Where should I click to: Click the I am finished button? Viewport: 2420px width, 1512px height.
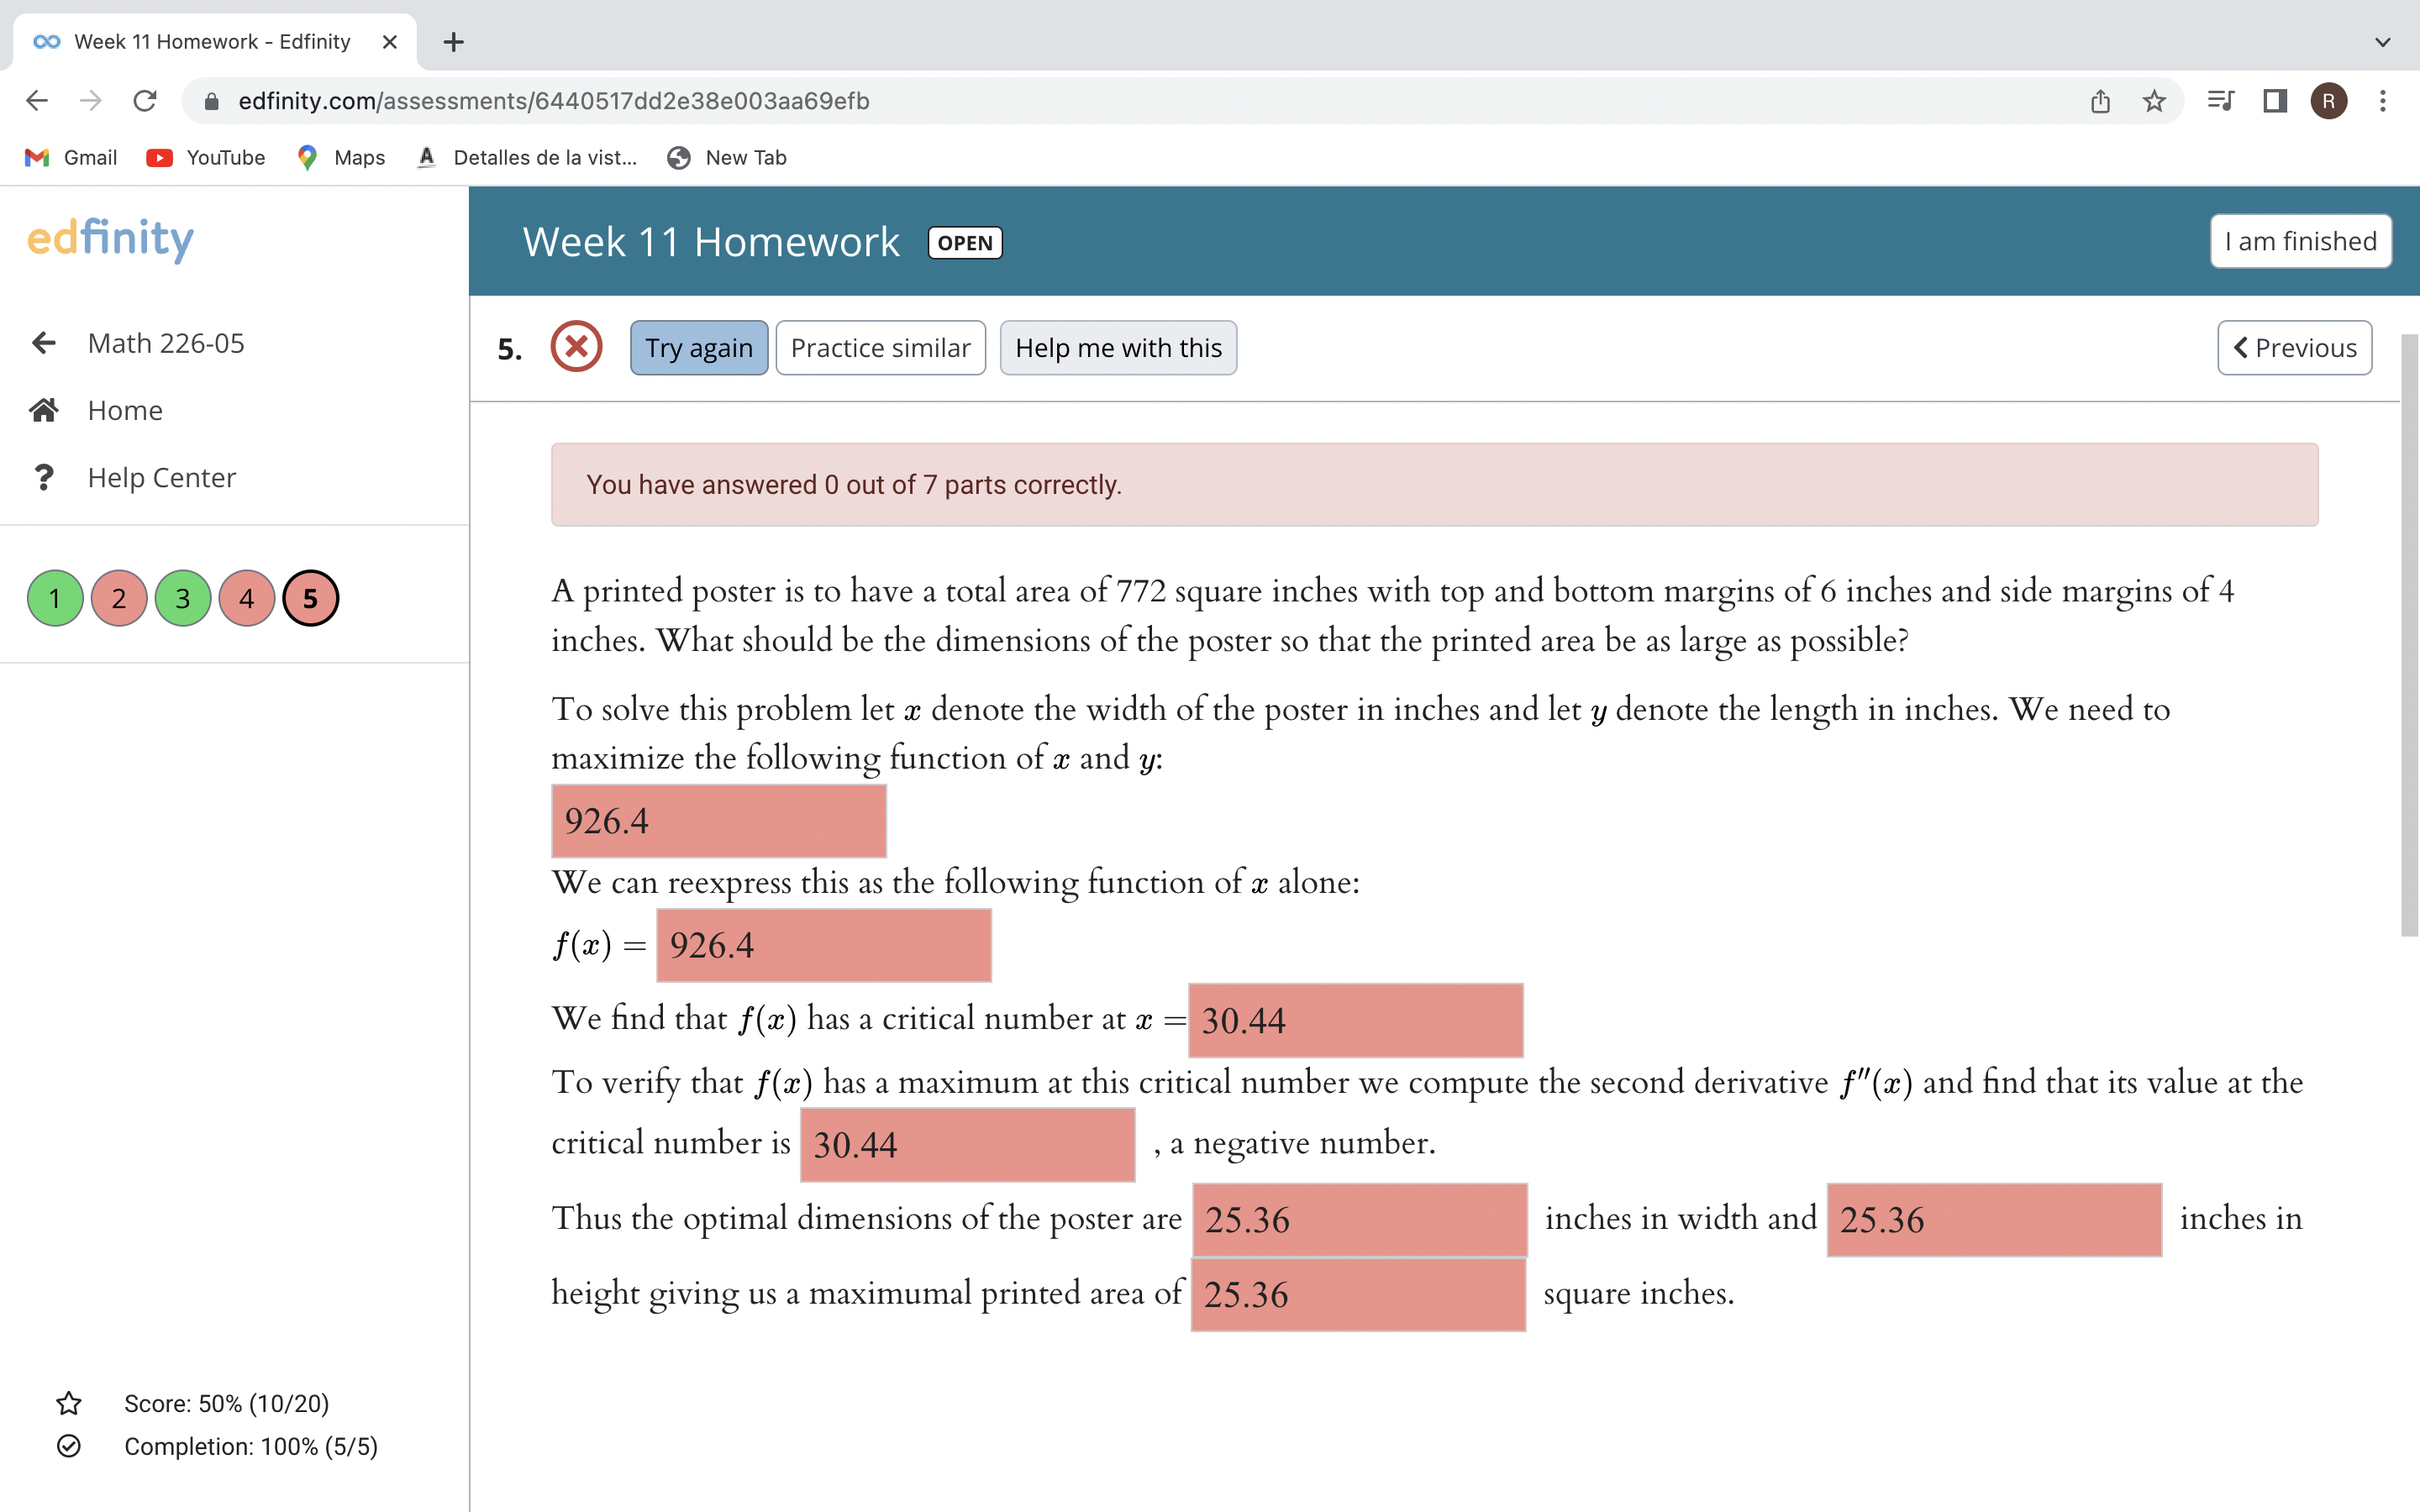point(2300,241)
